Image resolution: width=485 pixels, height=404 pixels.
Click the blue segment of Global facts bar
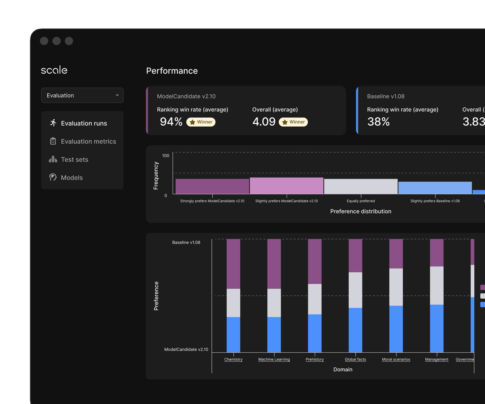pos(355,330)
